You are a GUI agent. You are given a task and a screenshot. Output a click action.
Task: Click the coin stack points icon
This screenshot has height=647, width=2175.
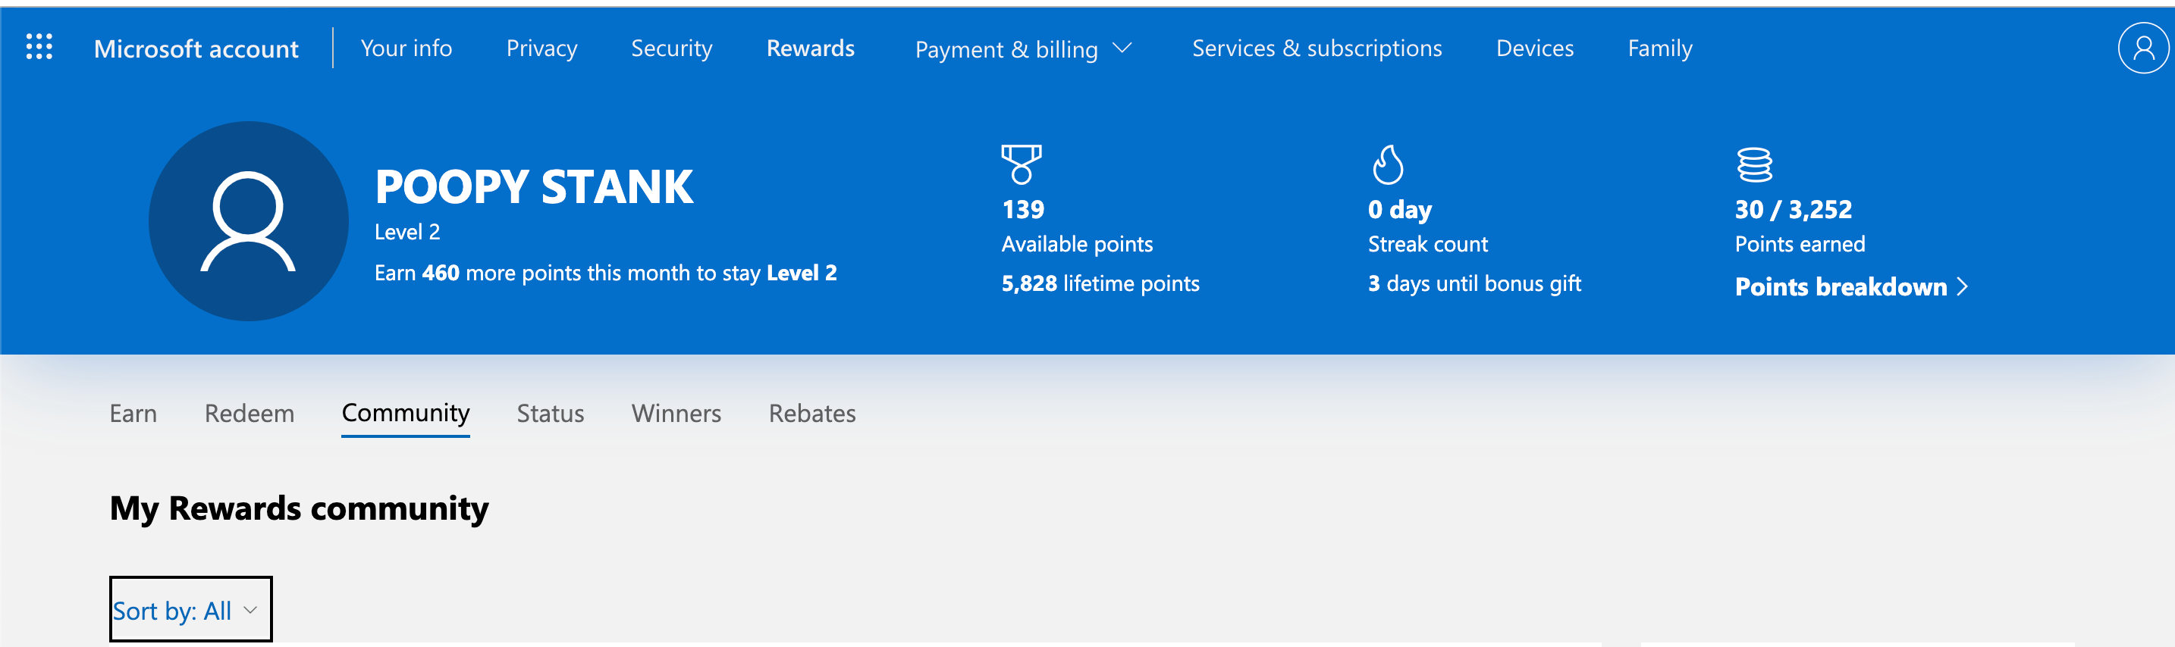click(x=1753, y=165)
